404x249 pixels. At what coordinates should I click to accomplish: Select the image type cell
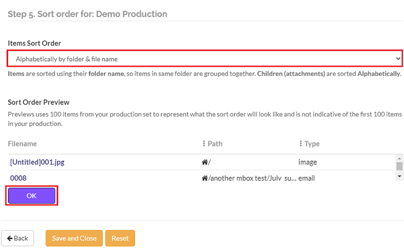(308, 162)
